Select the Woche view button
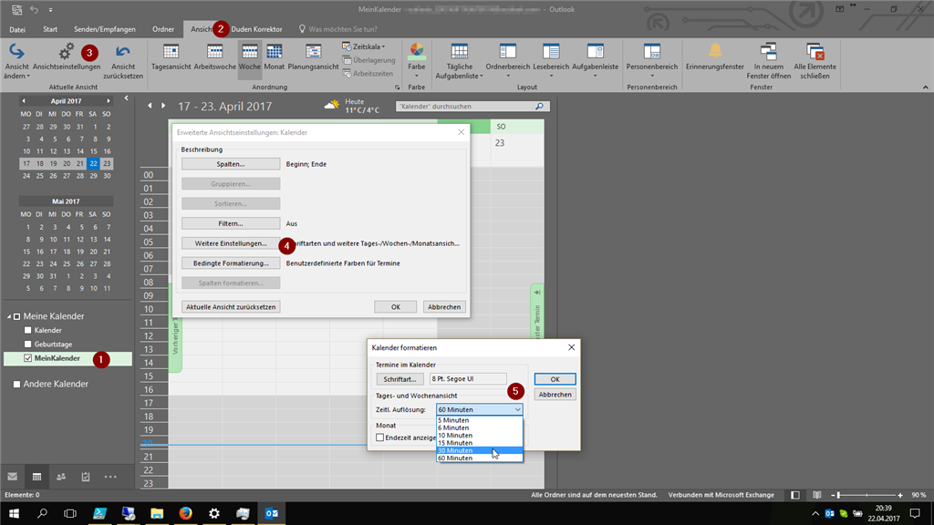934x525 pixels. (250, 57)
